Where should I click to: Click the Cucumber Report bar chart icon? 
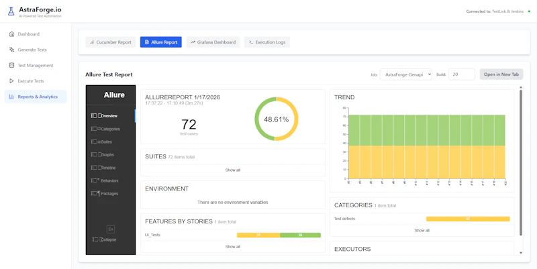(92, 42)
